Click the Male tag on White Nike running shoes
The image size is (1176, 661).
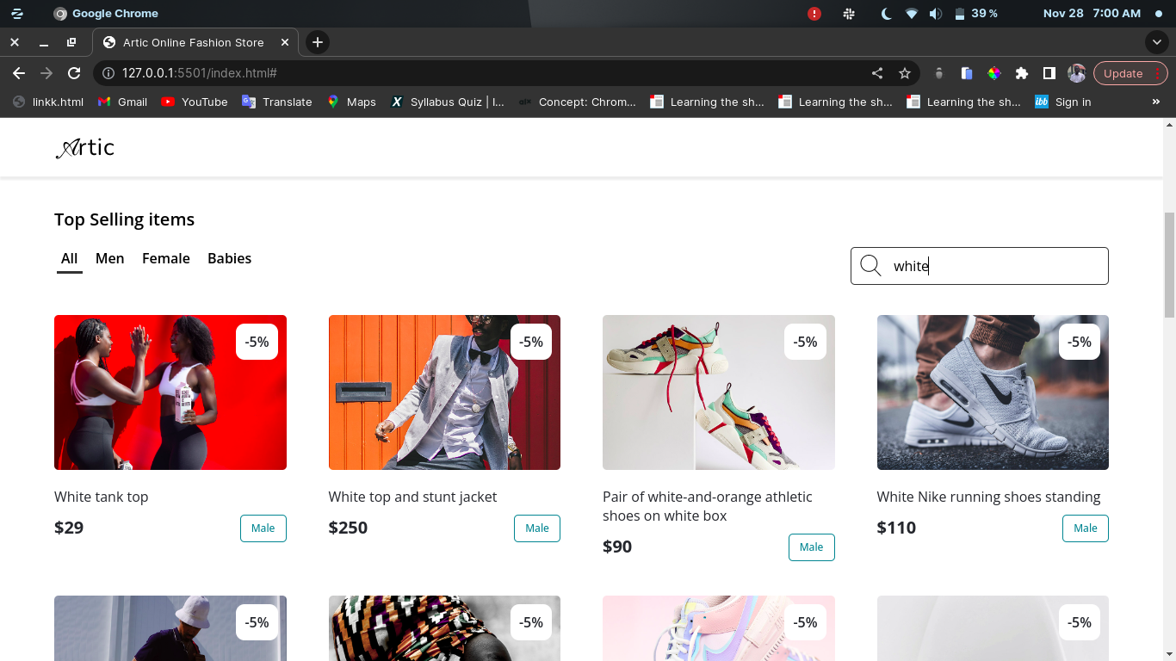pos(1085,528)
